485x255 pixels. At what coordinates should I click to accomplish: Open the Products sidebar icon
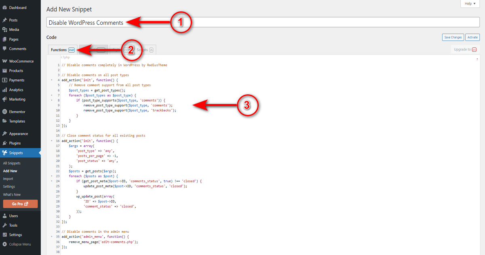(4, 71)
